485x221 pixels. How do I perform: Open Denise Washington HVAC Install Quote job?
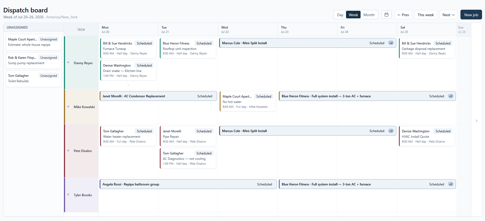pos(427,136)
